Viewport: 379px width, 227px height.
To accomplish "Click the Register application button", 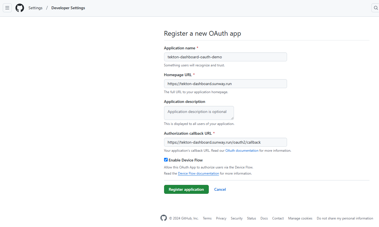I will pos(186,189).
